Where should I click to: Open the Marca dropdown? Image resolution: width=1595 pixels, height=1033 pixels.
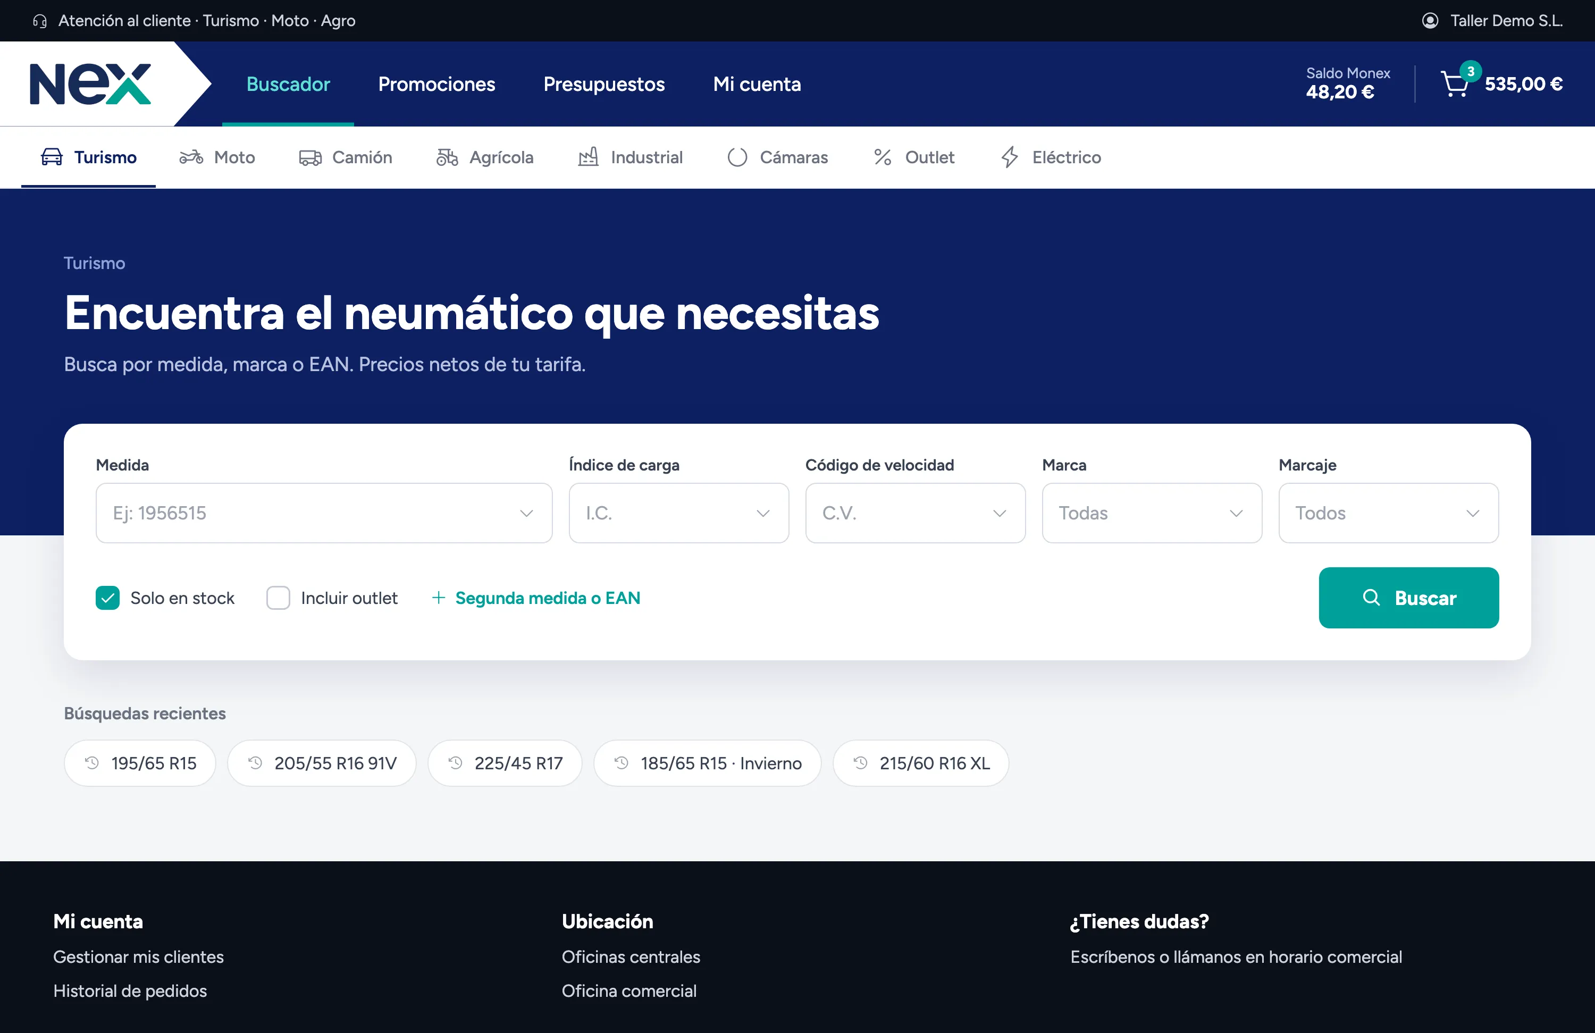[x=1152, y=513]
